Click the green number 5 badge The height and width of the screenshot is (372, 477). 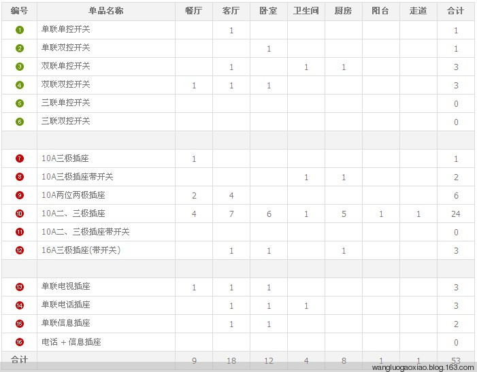[x=20, y=103]
